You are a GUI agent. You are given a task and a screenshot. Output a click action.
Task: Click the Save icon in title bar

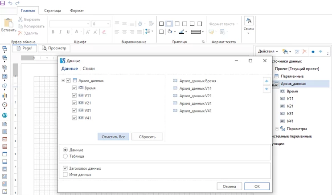click(3, 3)
